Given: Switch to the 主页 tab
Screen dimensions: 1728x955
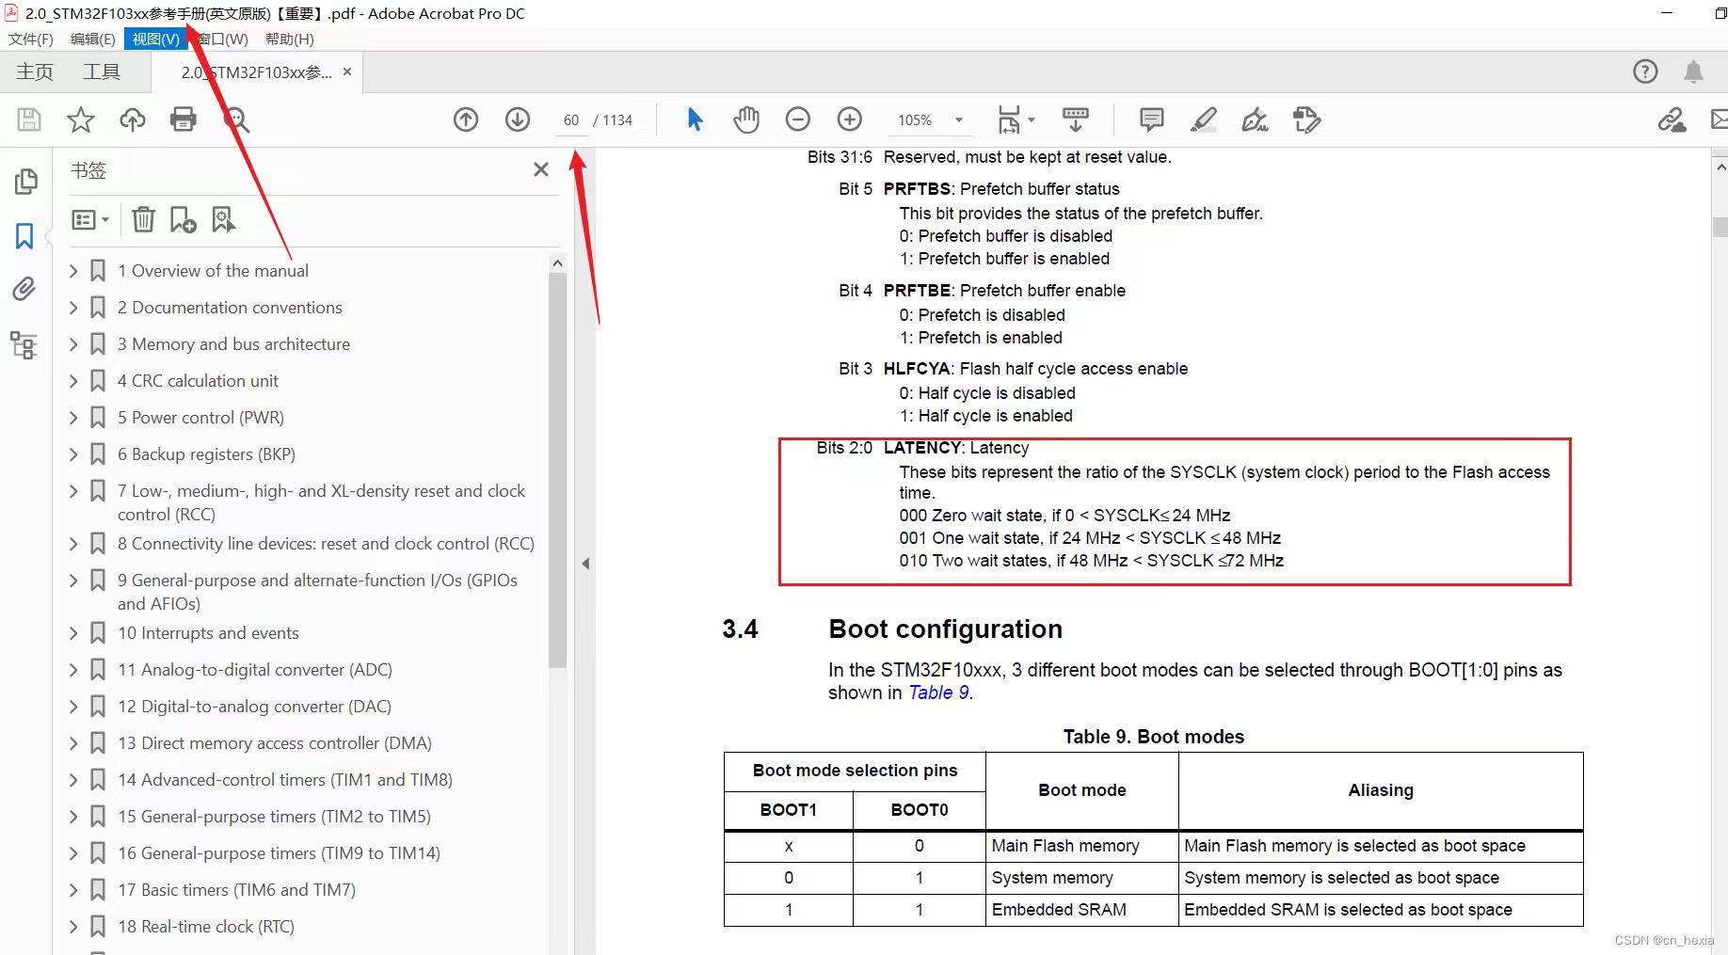Looking at the screenshot, I should [35, 72].
